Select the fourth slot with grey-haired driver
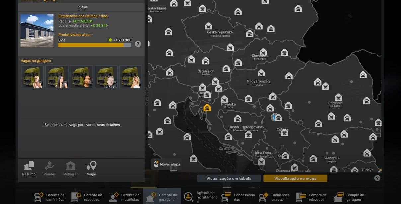Viewport: 401px width, 204px height. pyautogui.click(x=106, y=77)
